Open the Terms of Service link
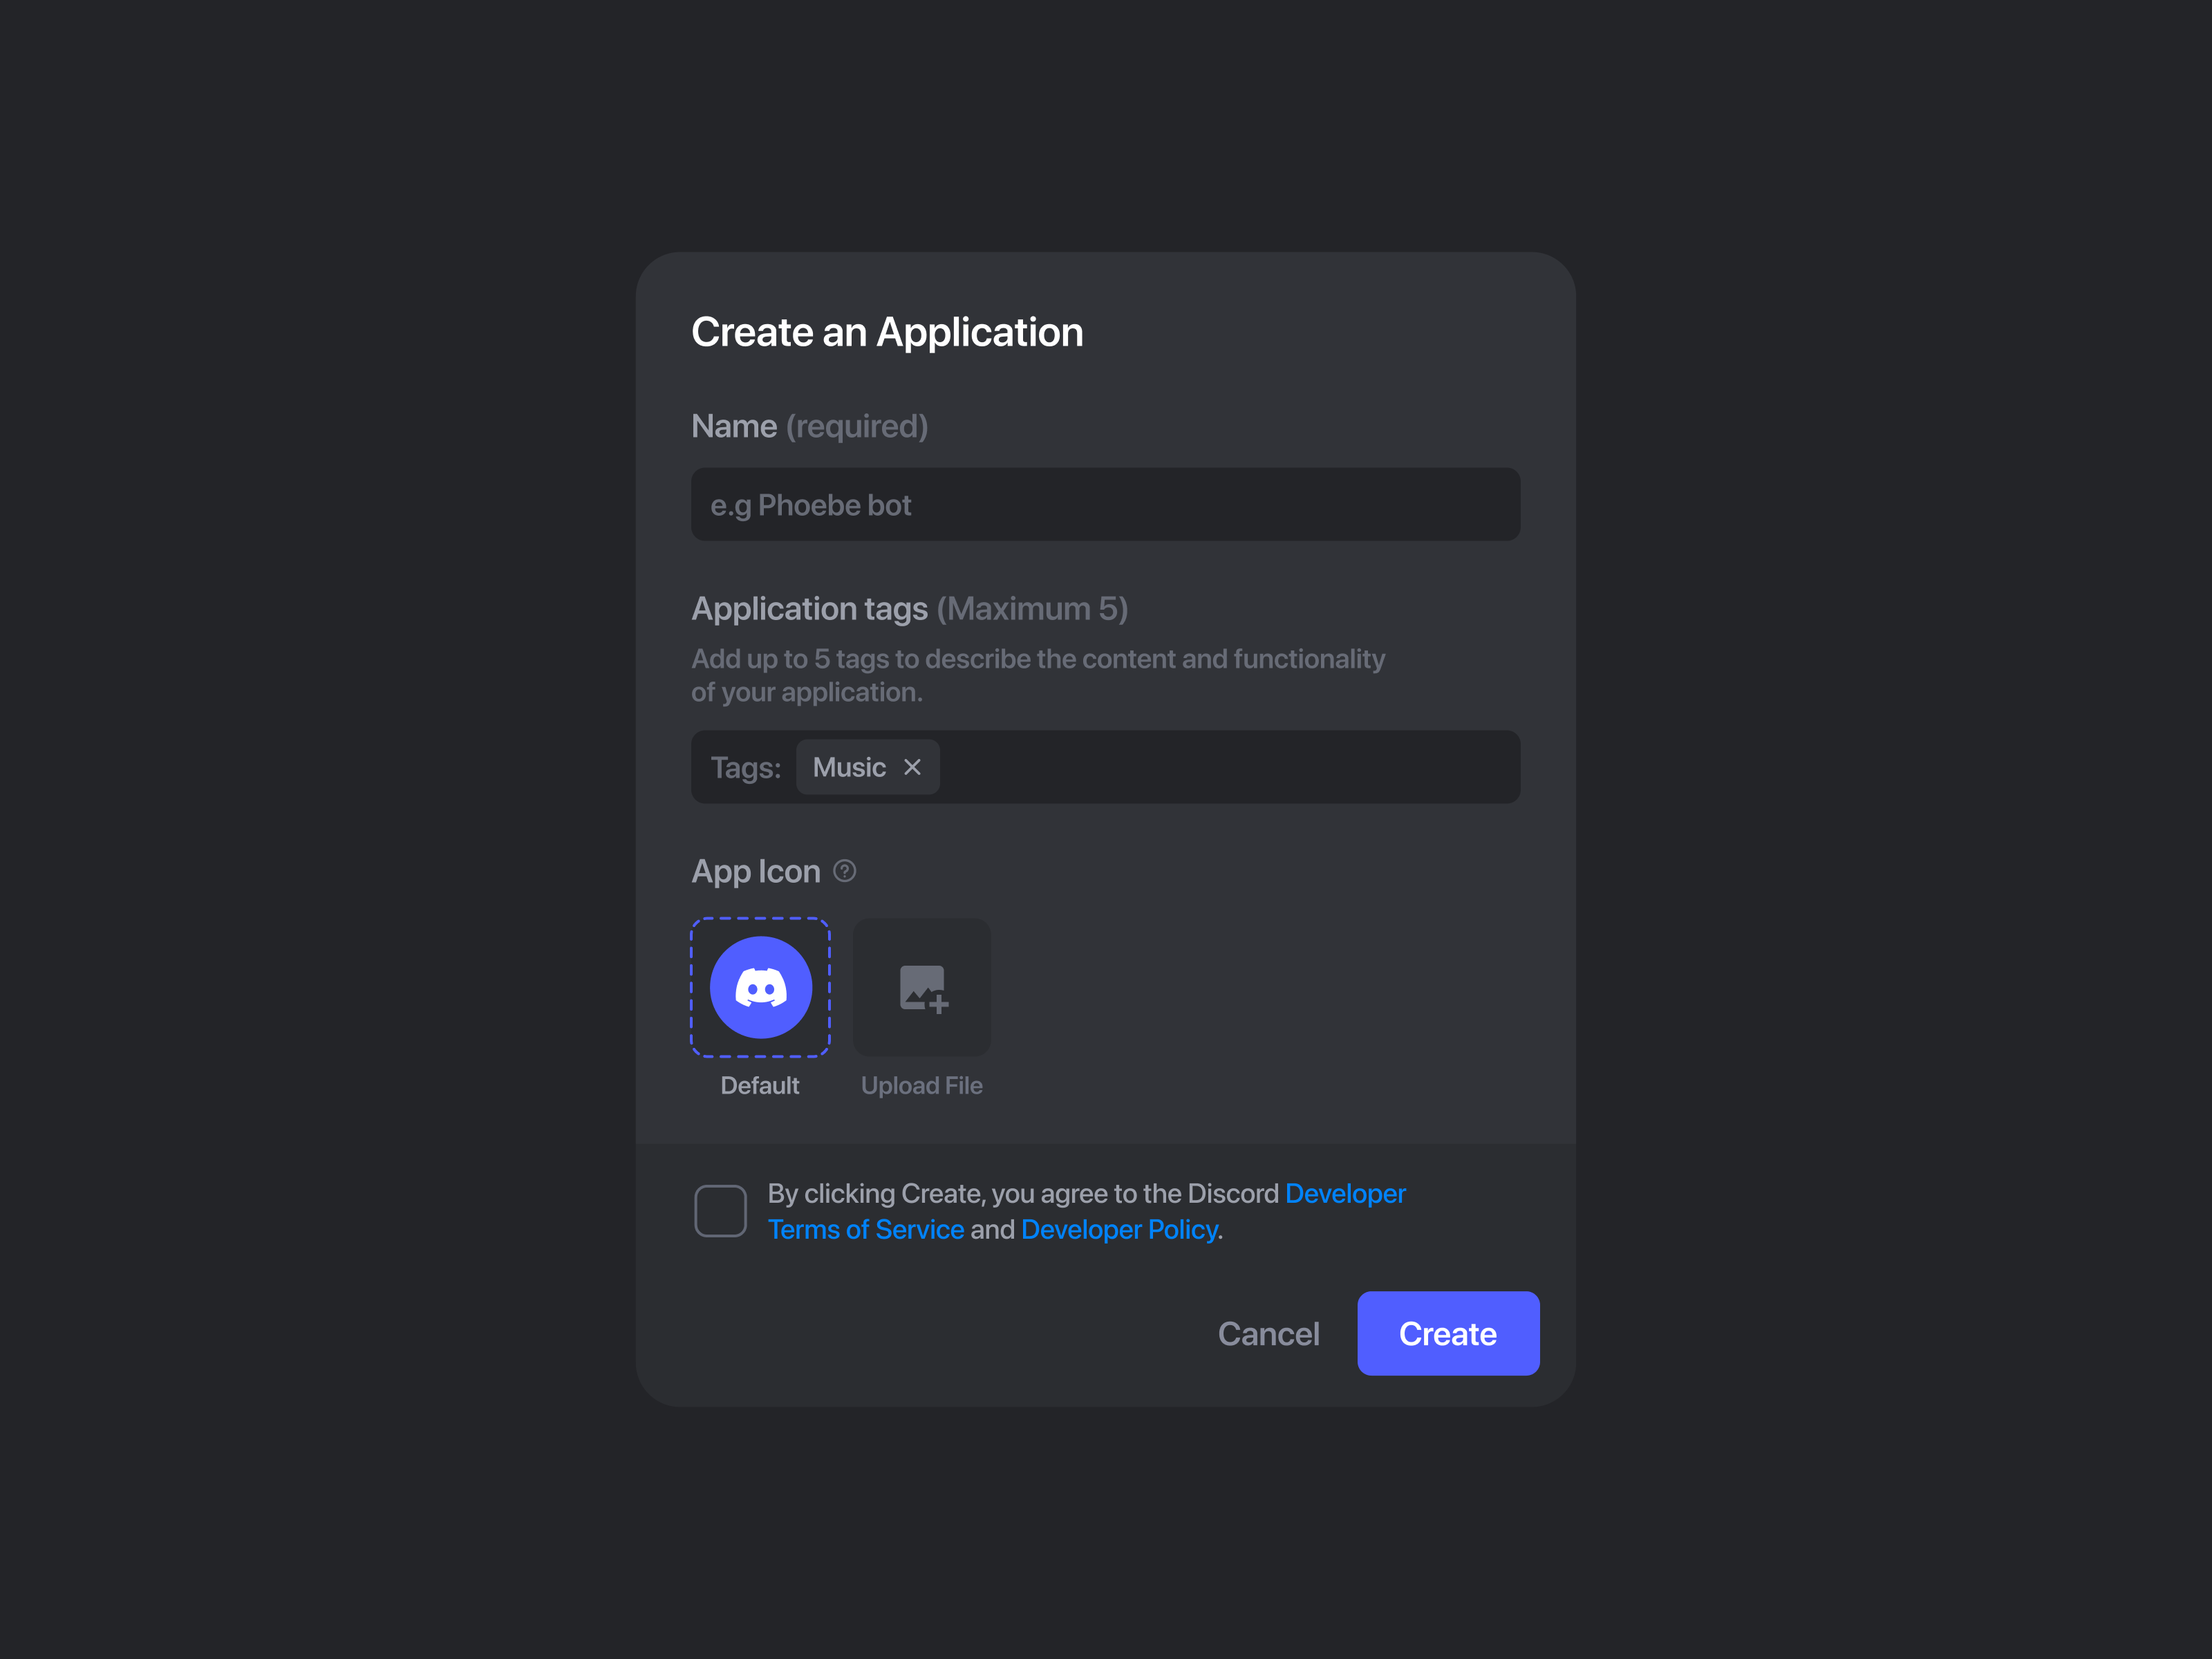The width and height of the screenshot is (2212, 1659). tap(866, 1229)
